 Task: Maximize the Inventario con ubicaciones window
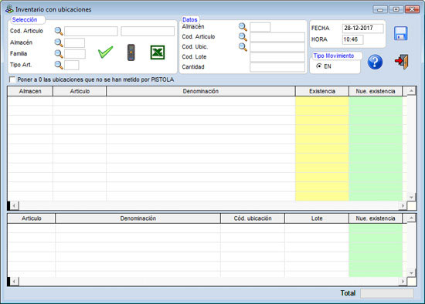click(396, 9)
